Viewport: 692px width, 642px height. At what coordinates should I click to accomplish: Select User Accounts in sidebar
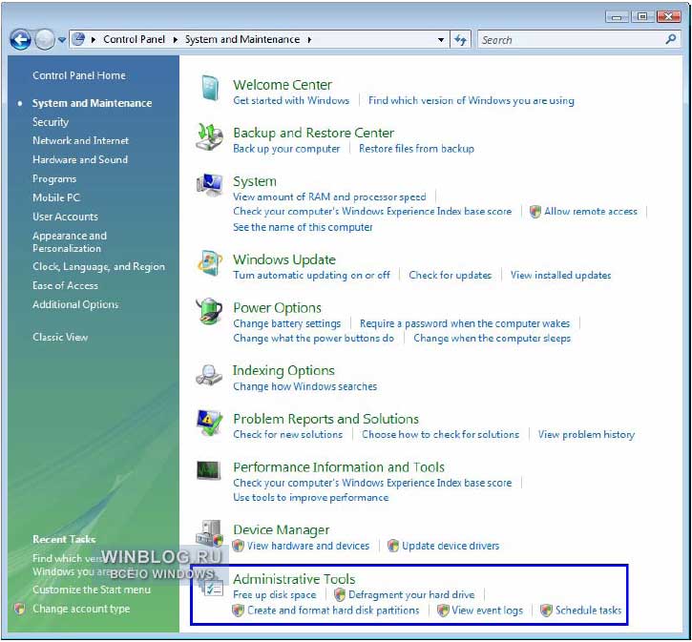coord(65,217)
